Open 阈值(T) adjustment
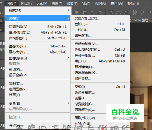 click(100, 98)
